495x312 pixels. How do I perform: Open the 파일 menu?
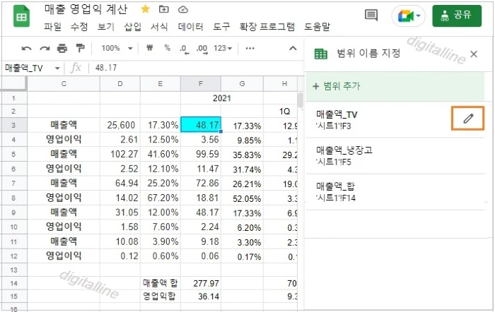52,27
